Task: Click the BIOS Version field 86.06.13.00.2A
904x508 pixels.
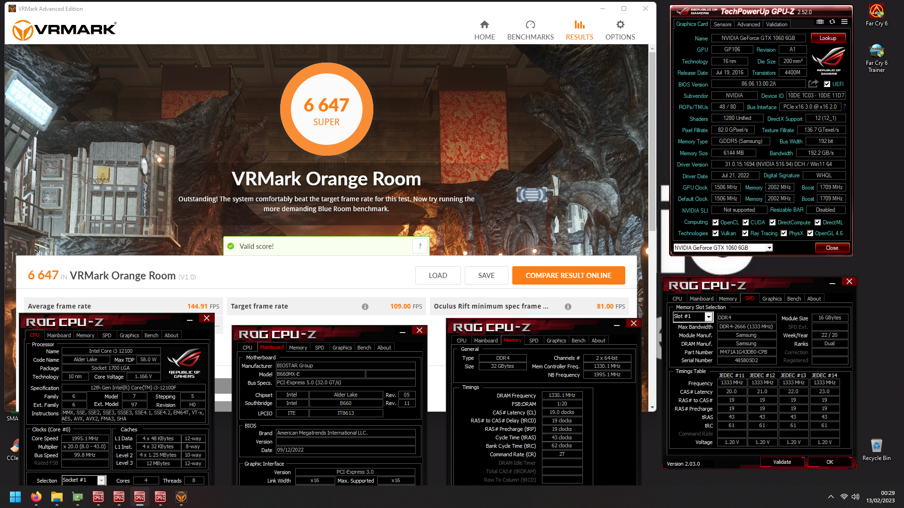Action: [x=758, y=84]
